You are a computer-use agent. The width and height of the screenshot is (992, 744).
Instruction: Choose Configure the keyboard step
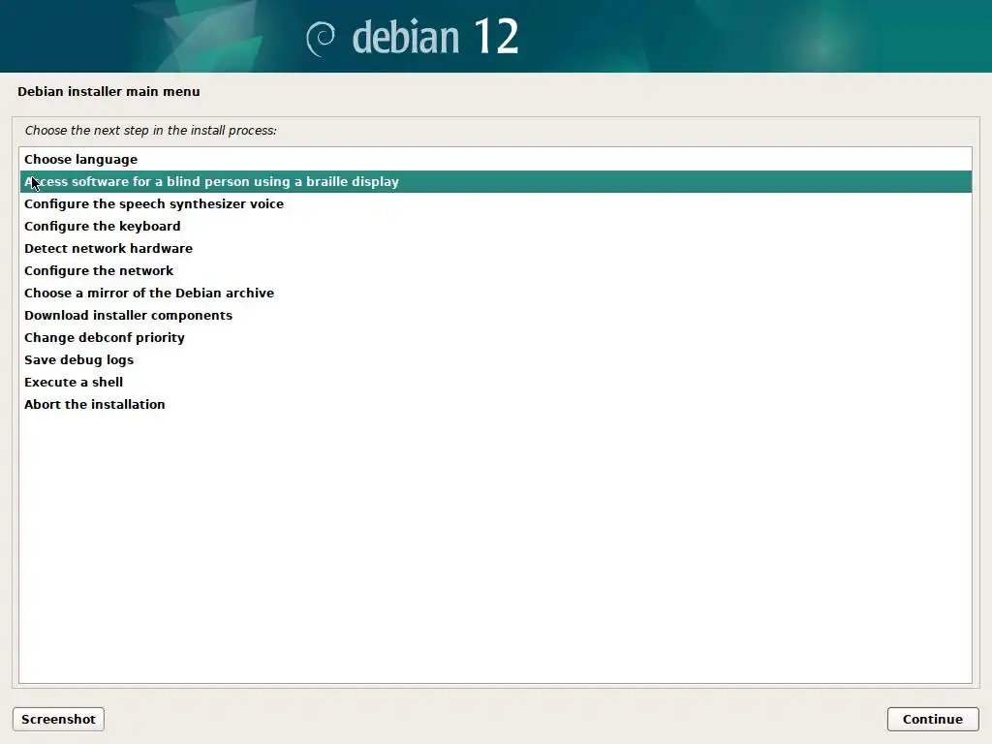495,226
